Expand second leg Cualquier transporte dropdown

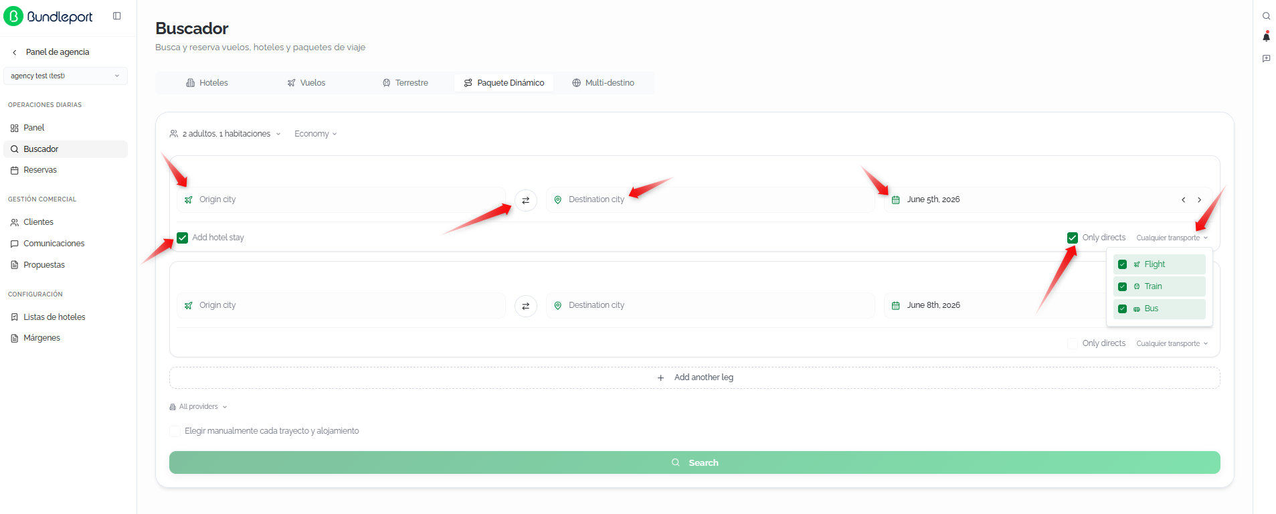point(1172,343)
